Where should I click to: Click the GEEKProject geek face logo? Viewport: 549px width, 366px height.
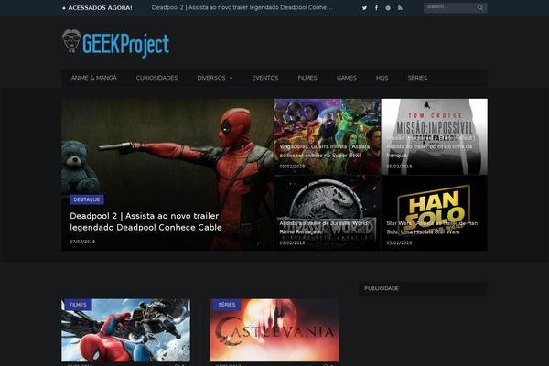[x=71, y=41]
